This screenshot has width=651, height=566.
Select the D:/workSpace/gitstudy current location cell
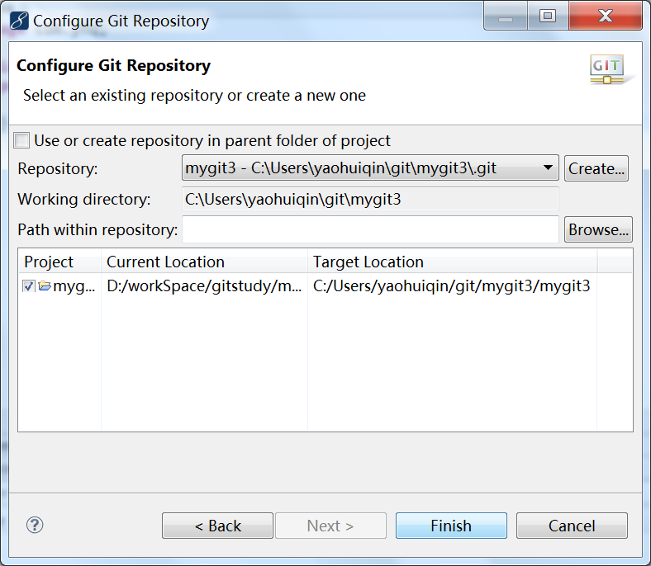[x=204, y=286]
